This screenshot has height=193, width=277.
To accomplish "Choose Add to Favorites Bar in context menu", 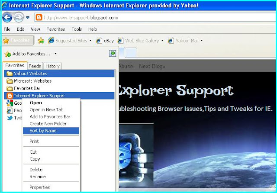I will (51, 117).
